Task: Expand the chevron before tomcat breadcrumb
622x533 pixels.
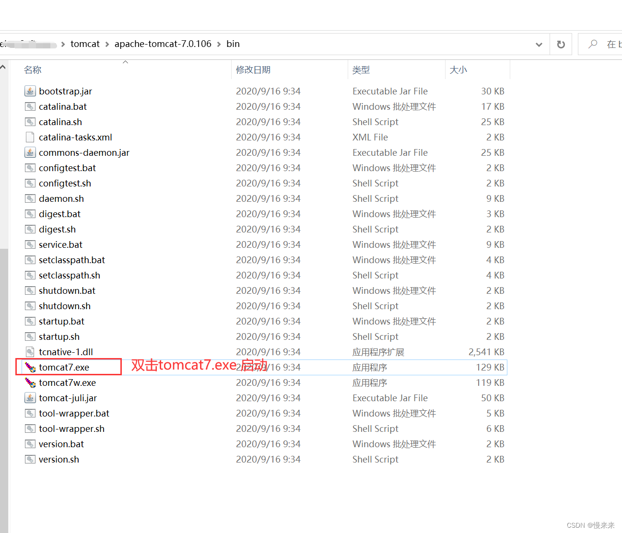Action: (63, 44)
